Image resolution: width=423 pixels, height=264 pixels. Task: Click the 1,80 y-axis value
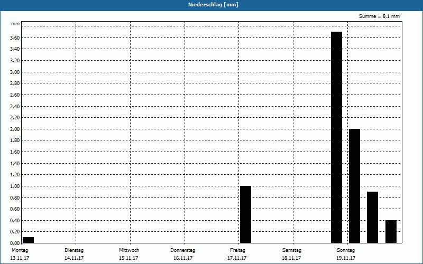coord(15,140)
